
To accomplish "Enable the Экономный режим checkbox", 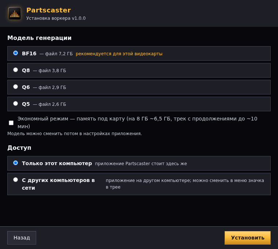I will click(11, 123).
